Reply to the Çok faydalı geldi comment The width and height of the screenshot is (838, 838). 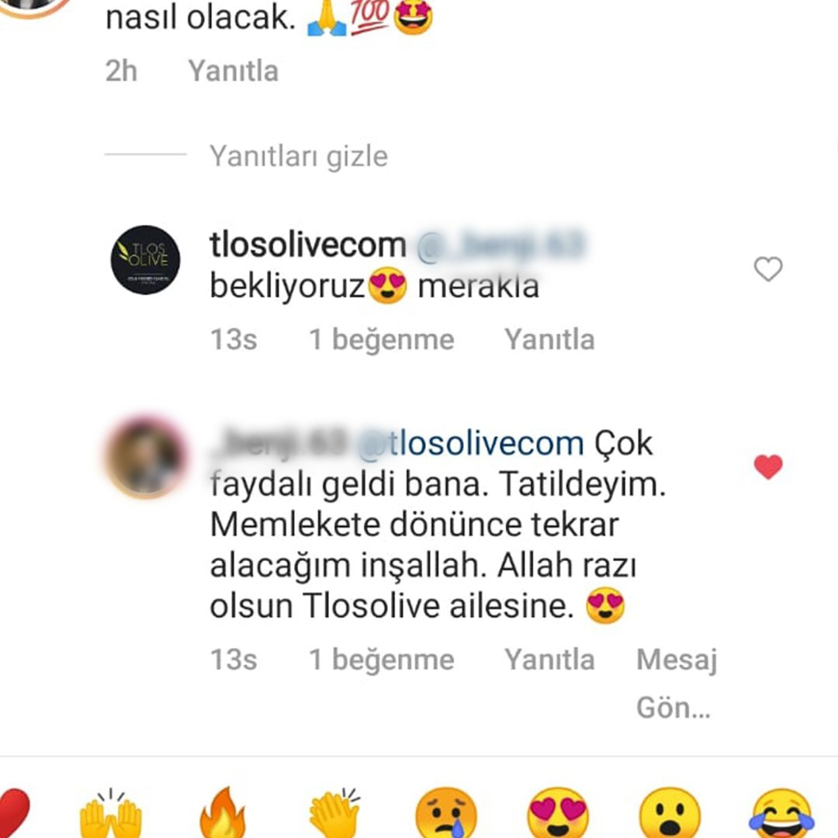coord(549,659)
